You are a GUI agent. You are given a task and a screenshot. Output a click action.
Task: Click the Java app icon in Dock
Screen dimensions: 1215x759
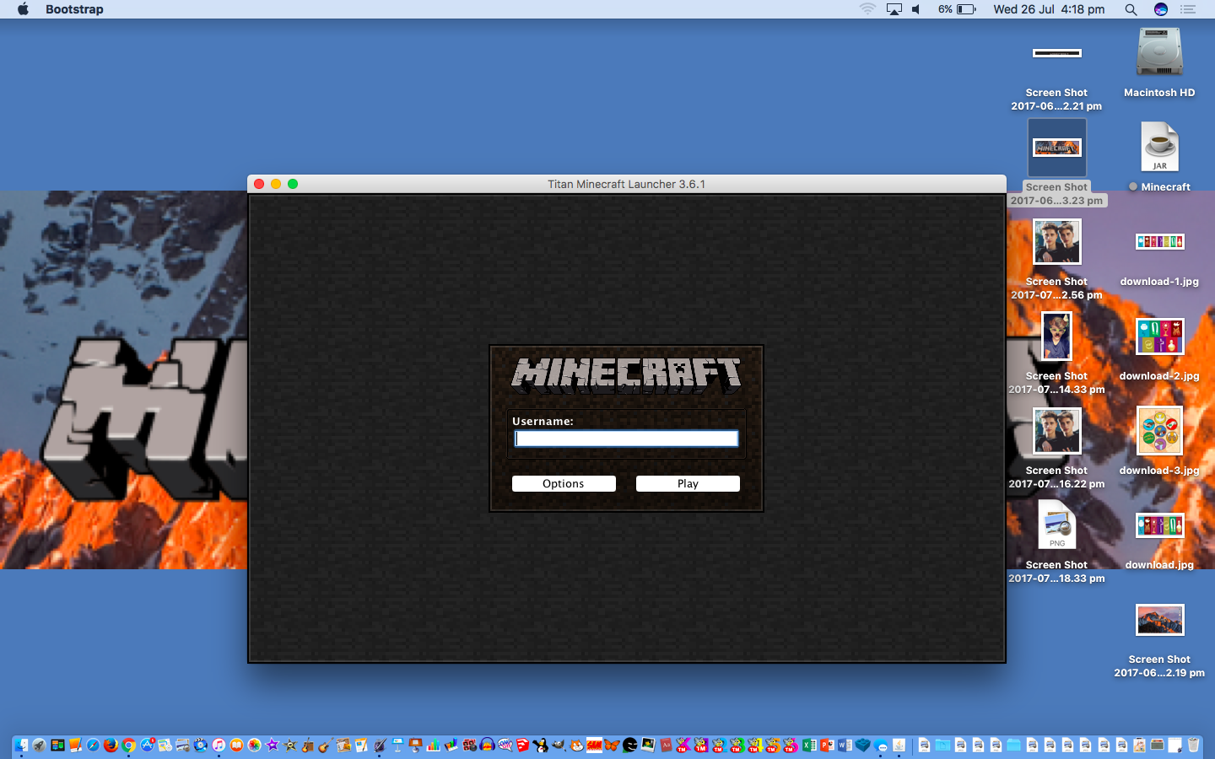[x=899, y=745]
